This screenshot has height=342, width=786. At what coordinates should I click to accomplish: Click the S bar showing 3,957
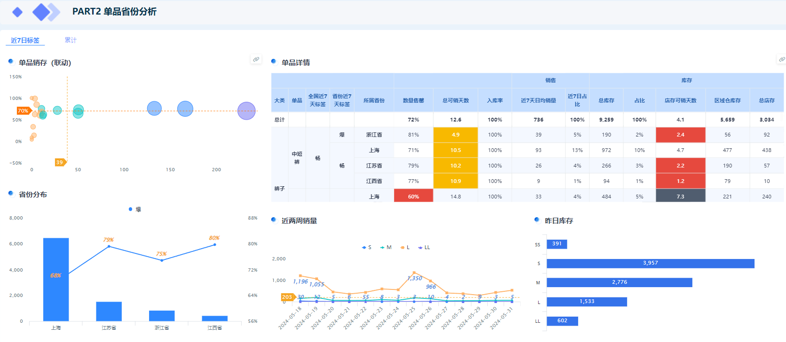click(651, 263)
